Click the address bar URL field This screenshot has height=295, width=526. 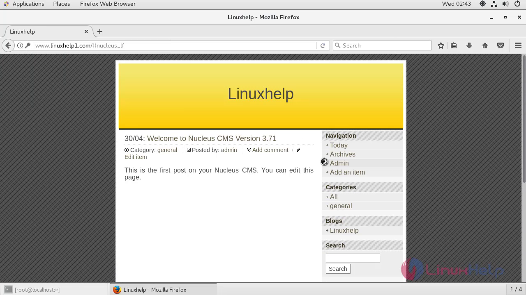tap(175, 45)
